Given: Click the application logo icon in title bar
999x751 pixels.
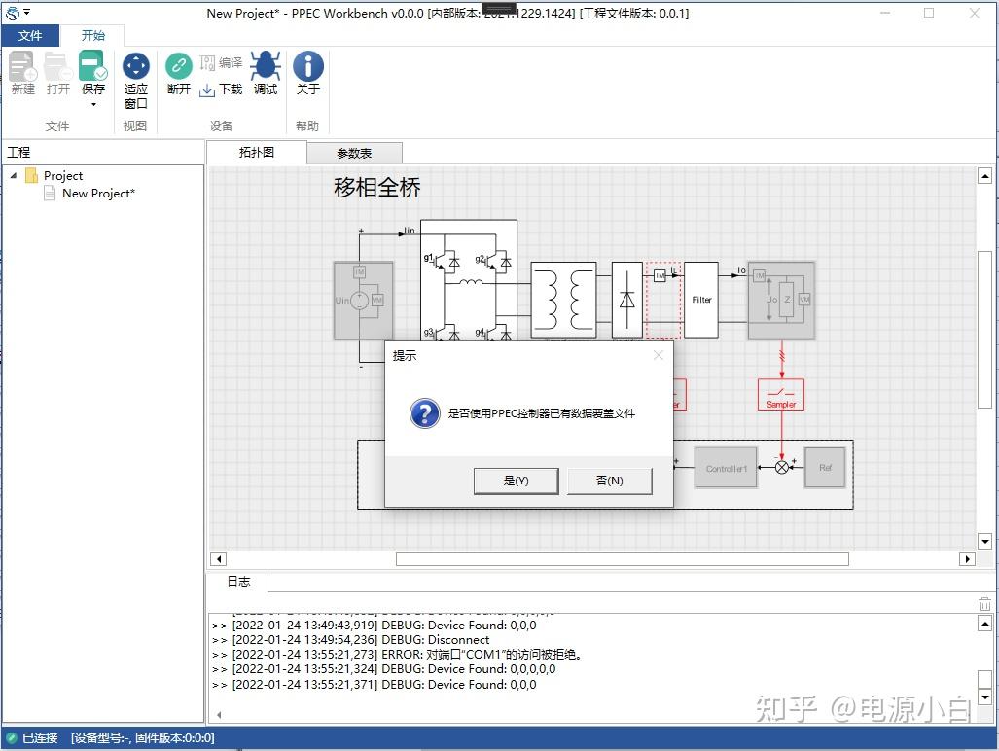Looking at the screenshot, I should 12,13.
